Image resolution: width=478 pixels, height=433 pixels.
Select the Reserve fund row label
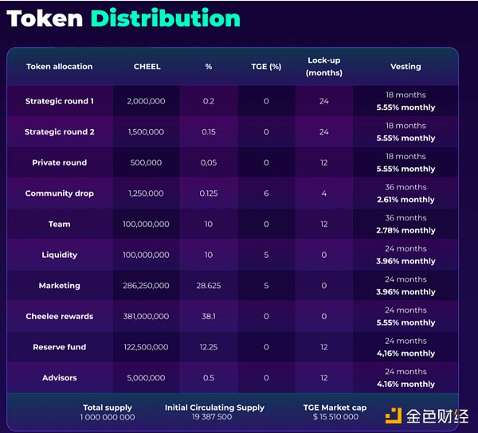click(x=59, y=347)
